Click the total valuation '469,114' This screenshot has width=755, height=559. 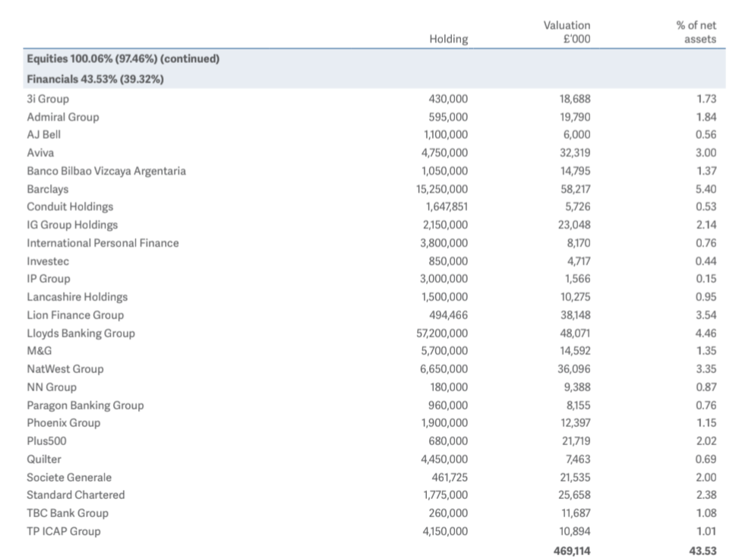(x=572, y=551)
